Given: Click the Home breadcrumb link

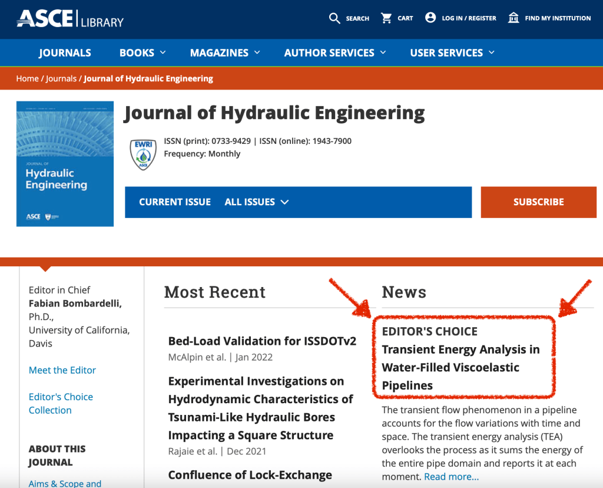Looking at the screenshot, I should click(27, 78).
